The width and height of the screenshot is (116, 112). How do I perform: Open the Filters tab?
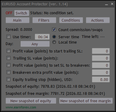(44, 20)
